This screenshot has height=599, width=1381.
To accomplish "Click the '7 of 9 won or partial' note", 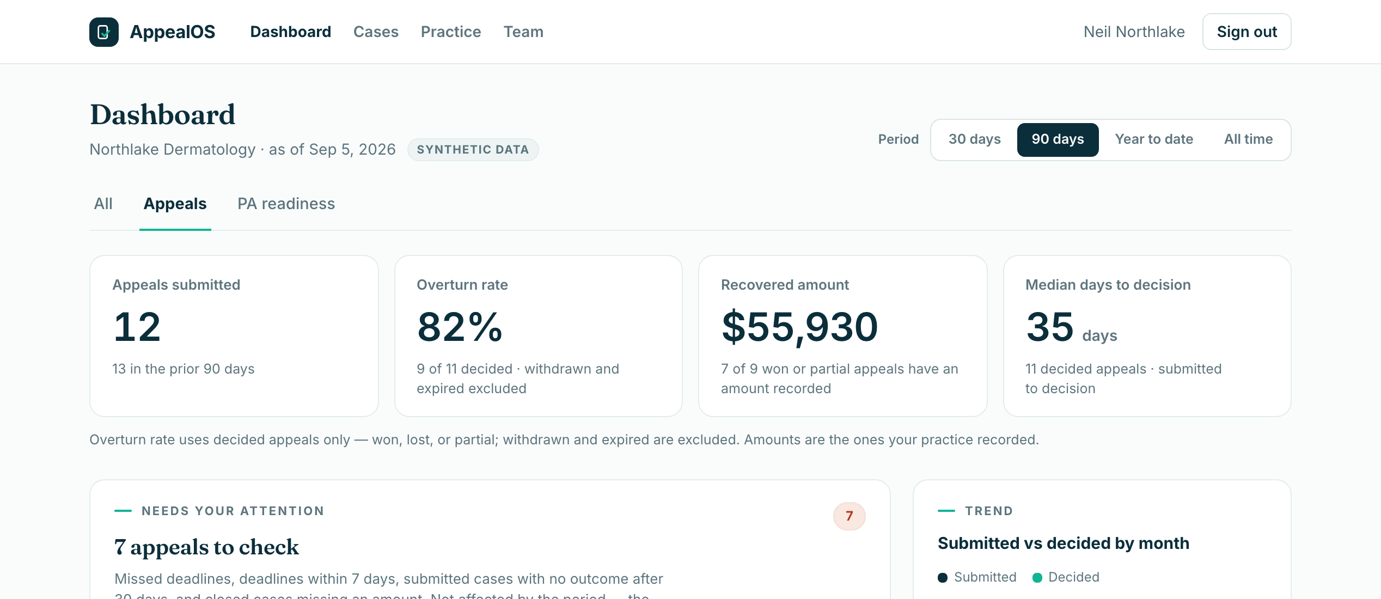I will [x=839, y=379].
